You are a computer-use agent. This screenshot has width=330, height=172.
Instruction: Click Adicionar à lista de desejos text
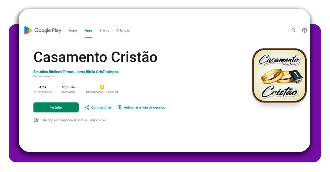coord(144,107)
